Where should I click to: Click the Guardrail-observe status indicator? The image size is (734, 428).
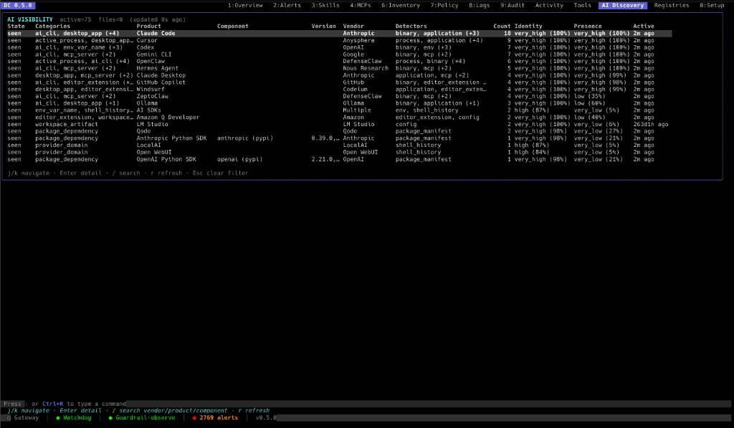(142, 418)
